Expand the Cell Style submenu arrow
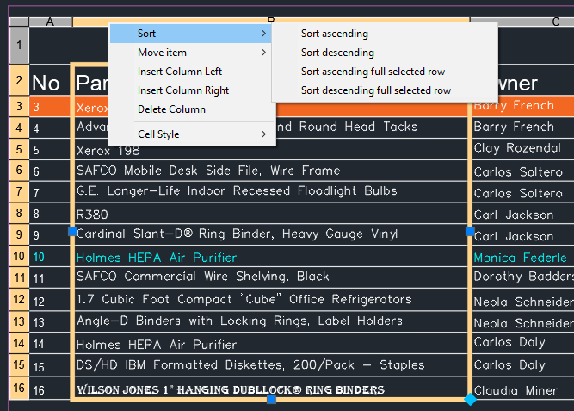 [264, 134]
